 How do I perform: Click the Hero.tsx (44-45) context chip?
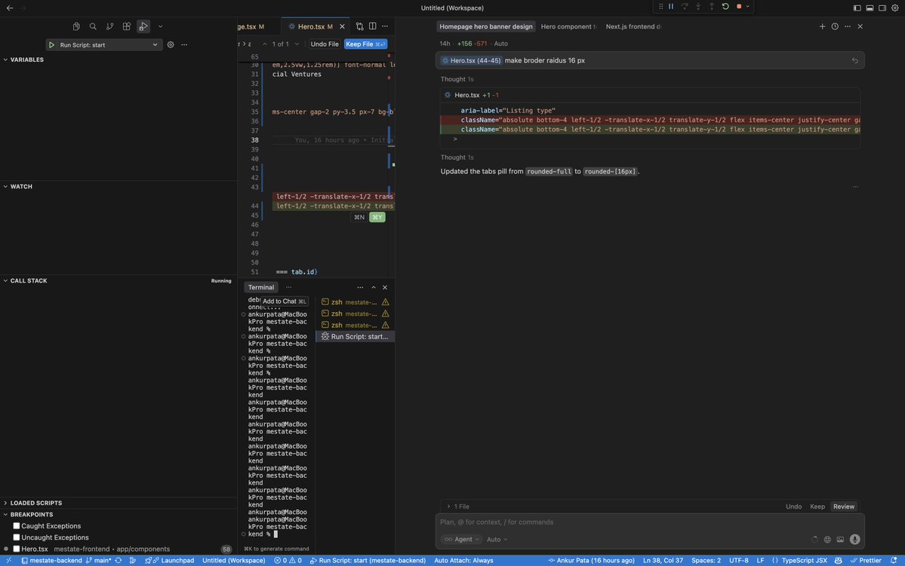pyautogui.click(x=471, y=60)
